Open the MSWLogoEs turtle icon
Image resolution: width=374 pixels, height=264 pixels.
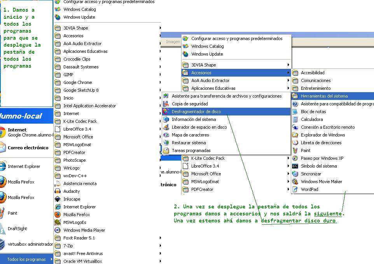(58, 222)
